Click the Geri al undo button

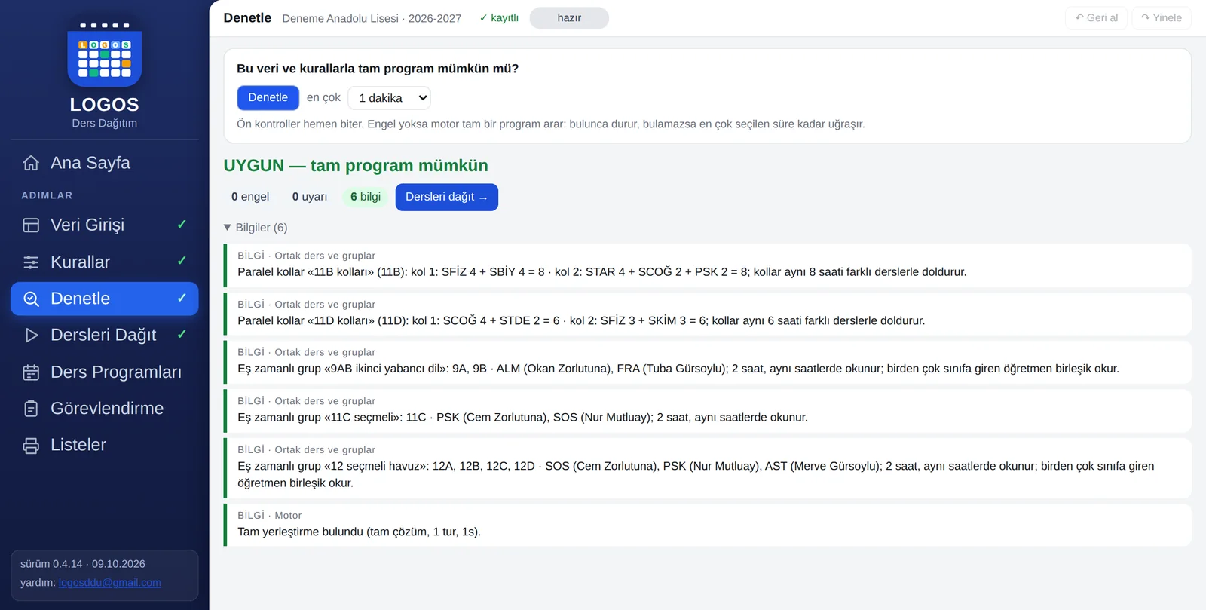(1097, 18)
